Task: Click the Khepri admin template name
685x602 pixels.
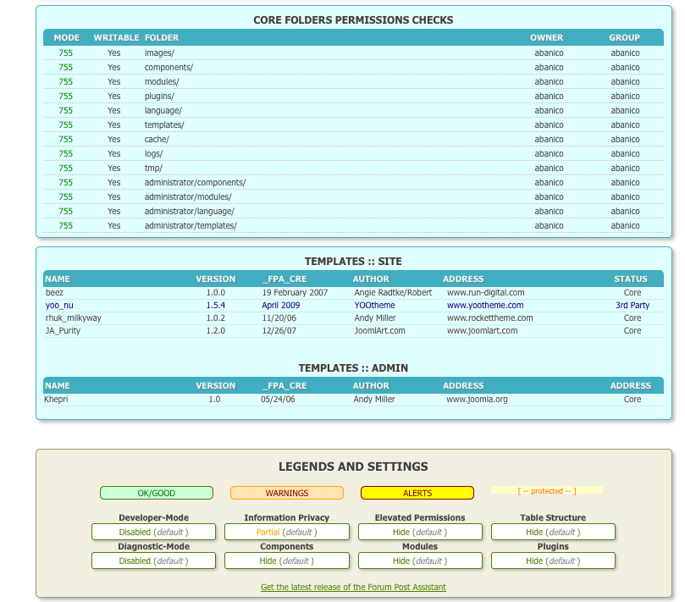Action: point(56,399)
